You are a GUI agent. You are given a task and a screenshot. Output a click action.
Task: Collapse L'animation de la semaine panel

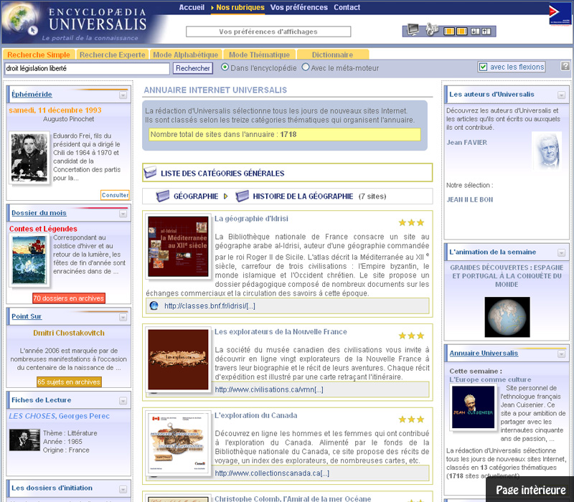pyautogui.click(x=561, y=253)
